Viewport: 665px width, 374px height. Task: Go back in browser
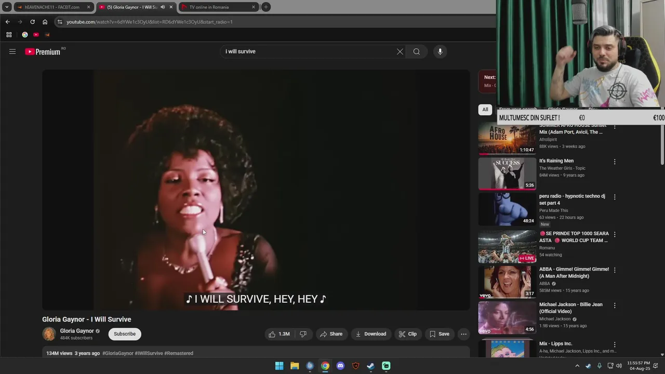point(7,22)
